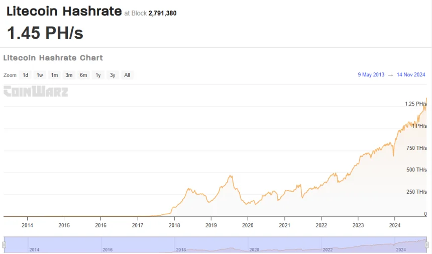This screenshot has height=254, width=432.
Task: Show All hashrate history
Action: pyautogui.click(x=127, y=75)
